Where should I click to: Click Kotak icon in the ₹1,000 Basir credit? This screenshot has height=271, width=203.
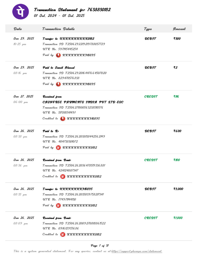point(63,234)
